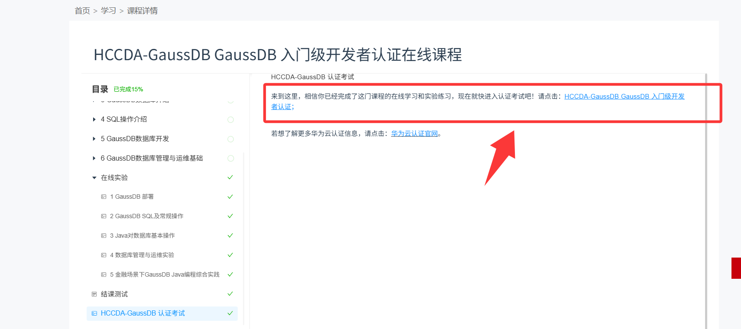Image resolution: width=741 pixels, height=329 pixels.
Task: Open HCCDA-GaussDB GaussDB 入门级开发者认证 exam link
Action: point(624,97)
